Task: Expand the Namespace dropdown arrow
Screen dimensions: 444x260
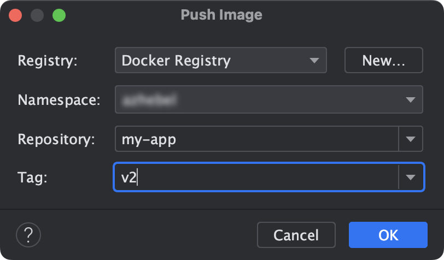Action: point(410,99)
